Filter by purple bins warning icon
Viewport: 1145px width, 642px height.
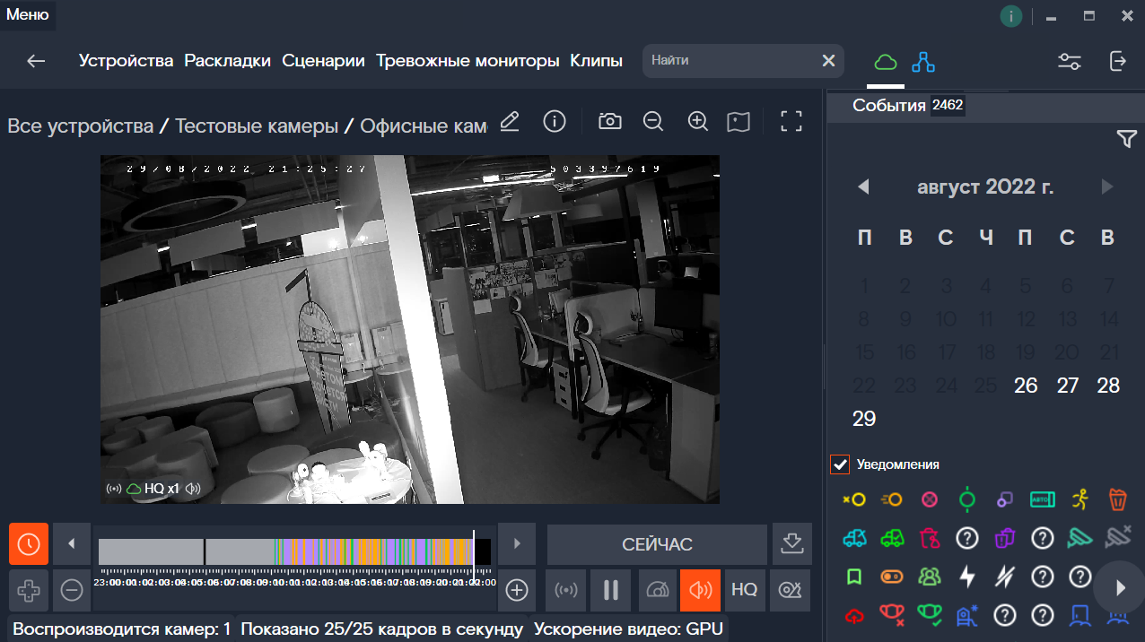click(1004, 538)
